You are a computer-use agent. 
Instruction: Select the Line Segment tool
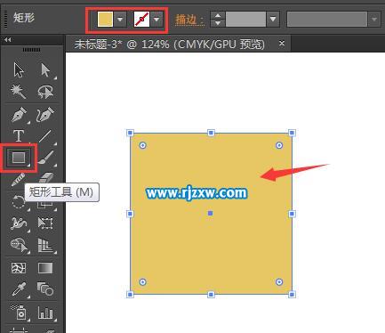45,136
